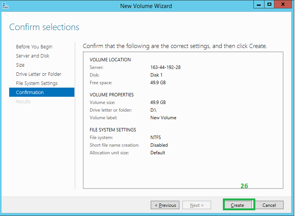
Task: Click the New Volume label value
Action: pos(163,118)
